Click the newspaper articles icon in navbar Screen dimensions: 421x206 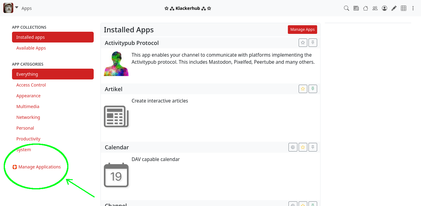(x=356, y=8)
